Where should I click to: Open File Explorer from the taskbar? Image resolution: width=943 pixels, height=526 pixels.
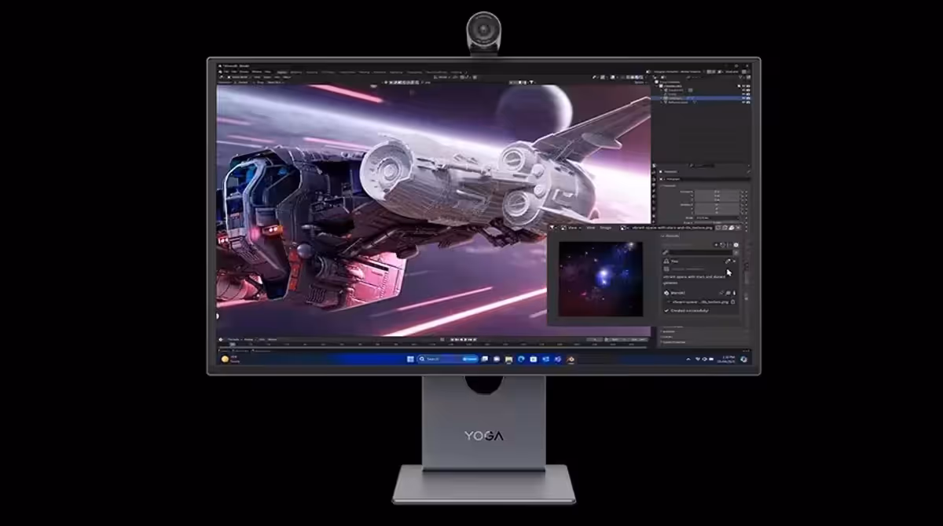coord(508,359)
